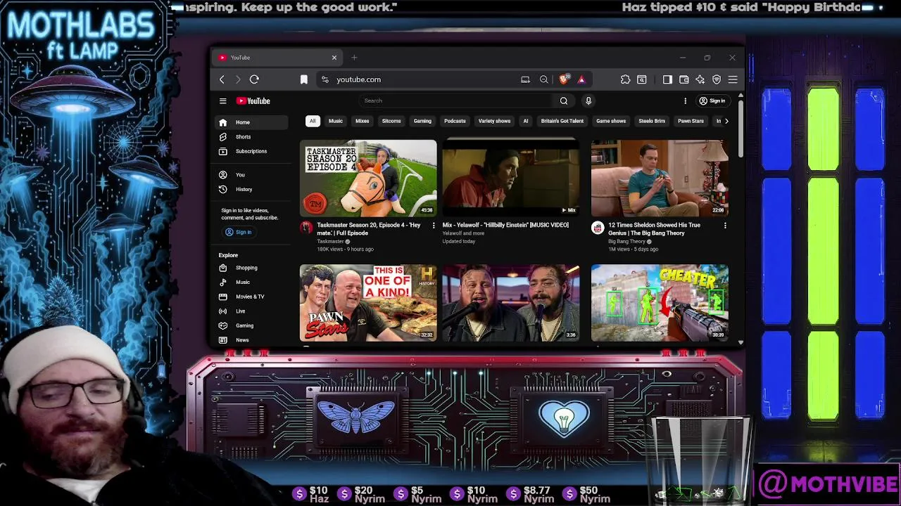
Task: Open '12 Times Sheldon Showed His True Genius' title
Action: point(655,229)
